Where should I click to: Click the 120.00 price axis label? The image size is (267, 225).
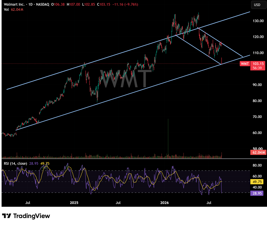tap(258, 37)
